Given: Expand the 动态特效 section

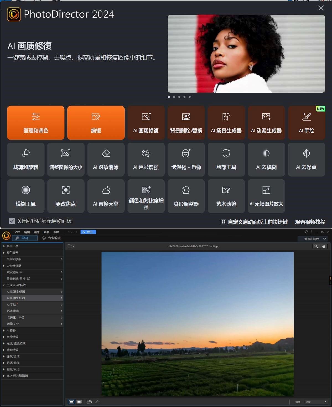Looking at the screenshot, I should [32, 350].
